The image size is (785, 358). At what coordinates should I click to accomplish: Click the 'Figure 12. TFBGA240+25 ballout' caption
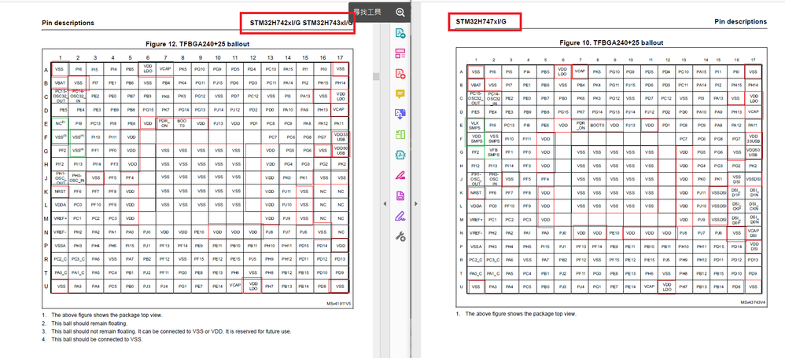pos(197,44)
